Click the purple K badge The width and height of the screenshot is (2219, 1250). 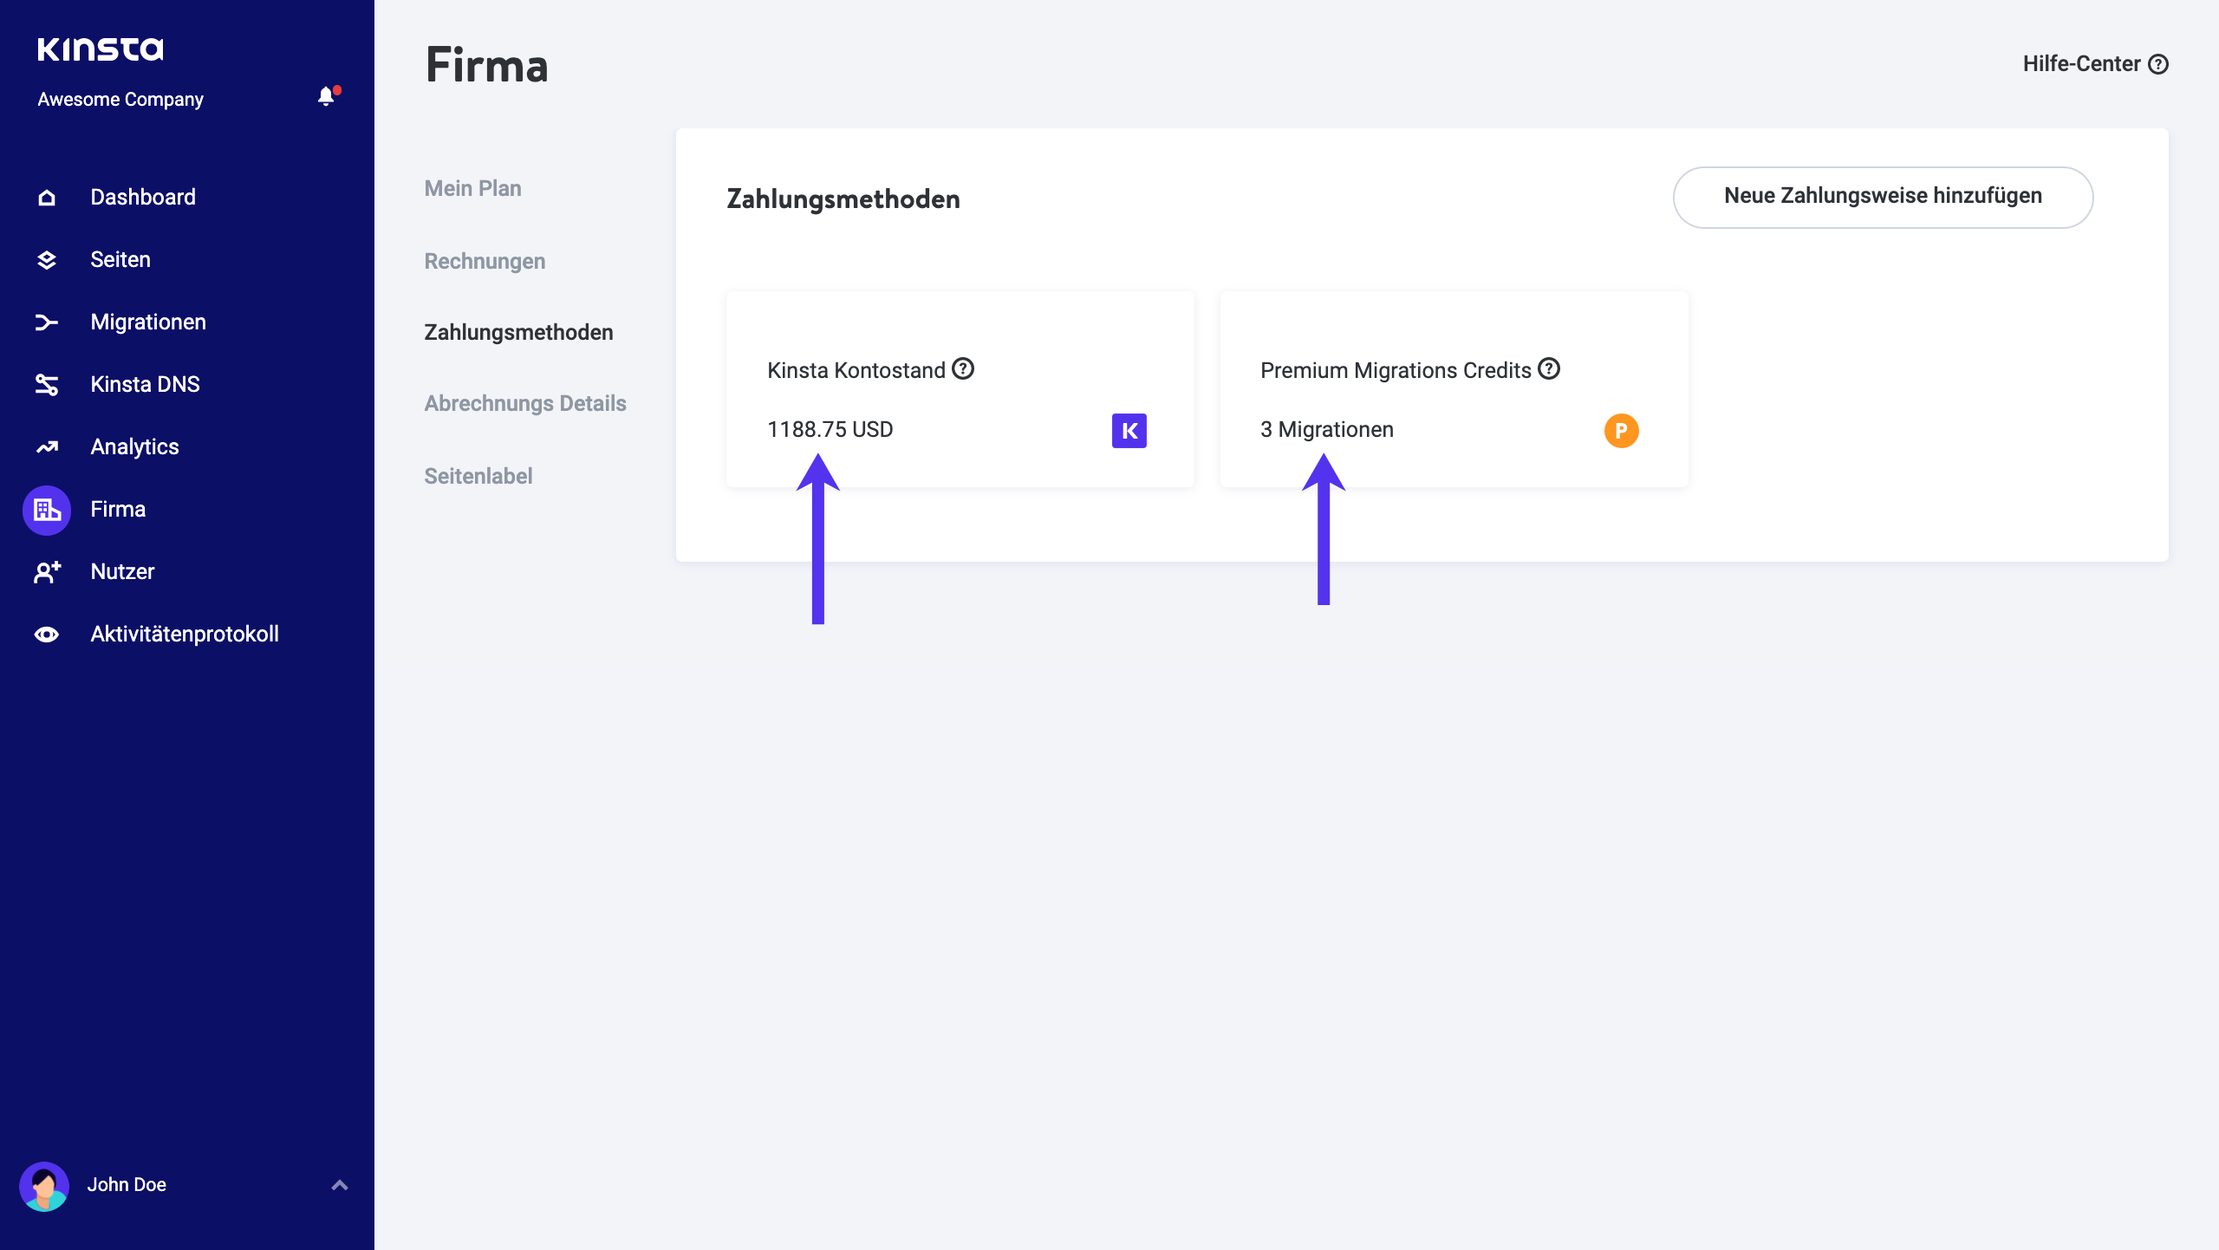1128,430
